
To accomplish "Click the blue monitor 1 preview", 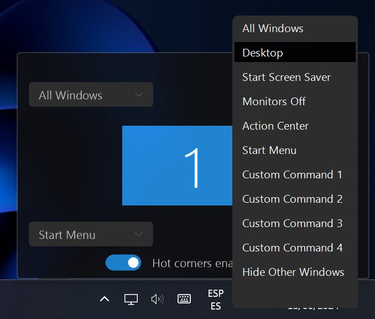I will tap(177, 165).
